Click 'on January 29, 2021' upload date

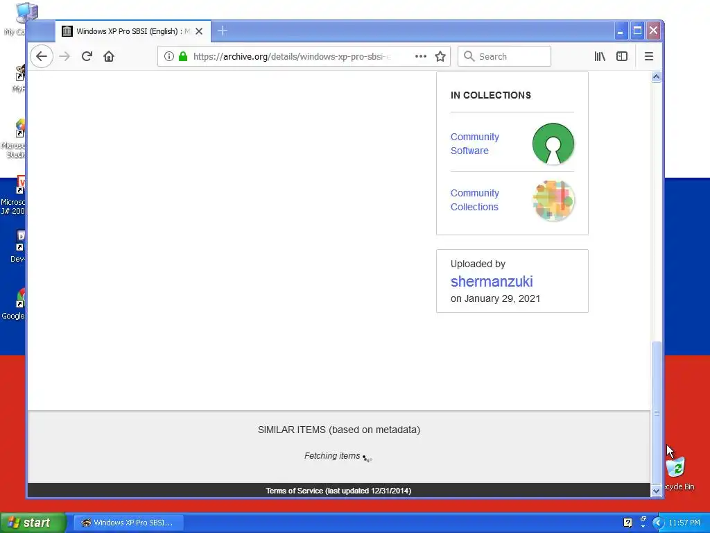pyautogui.click(x=495, y=298)
